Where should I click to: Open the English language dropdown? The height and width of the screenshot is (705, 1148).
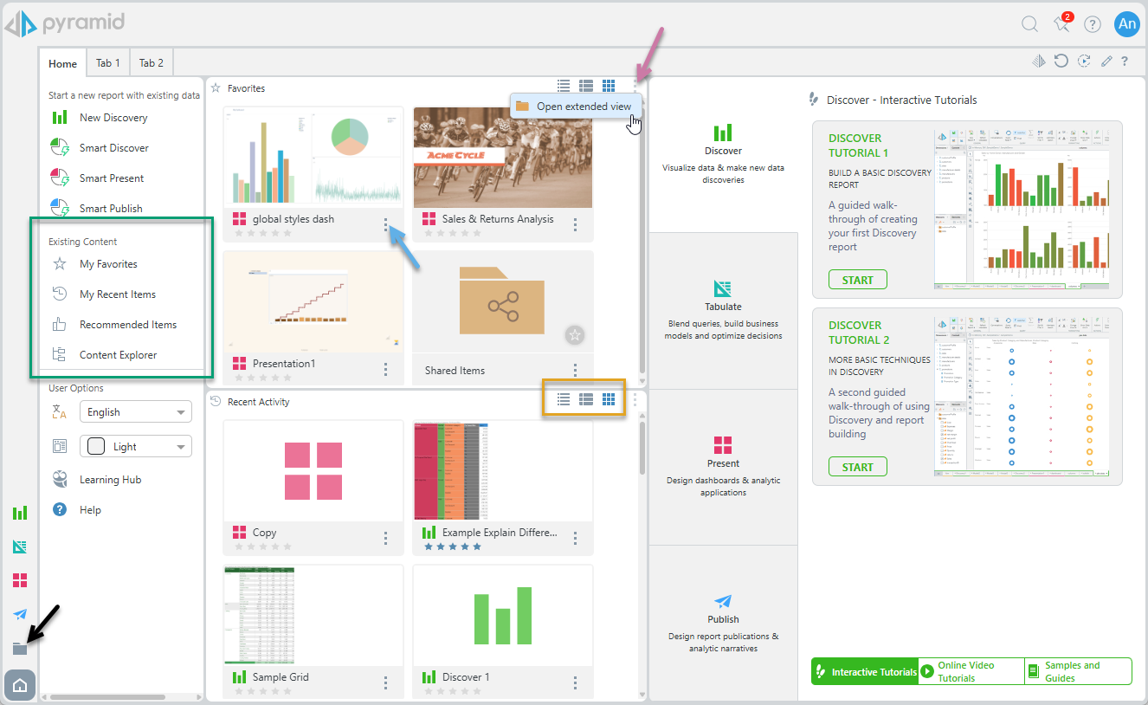[x=136, y=412]
